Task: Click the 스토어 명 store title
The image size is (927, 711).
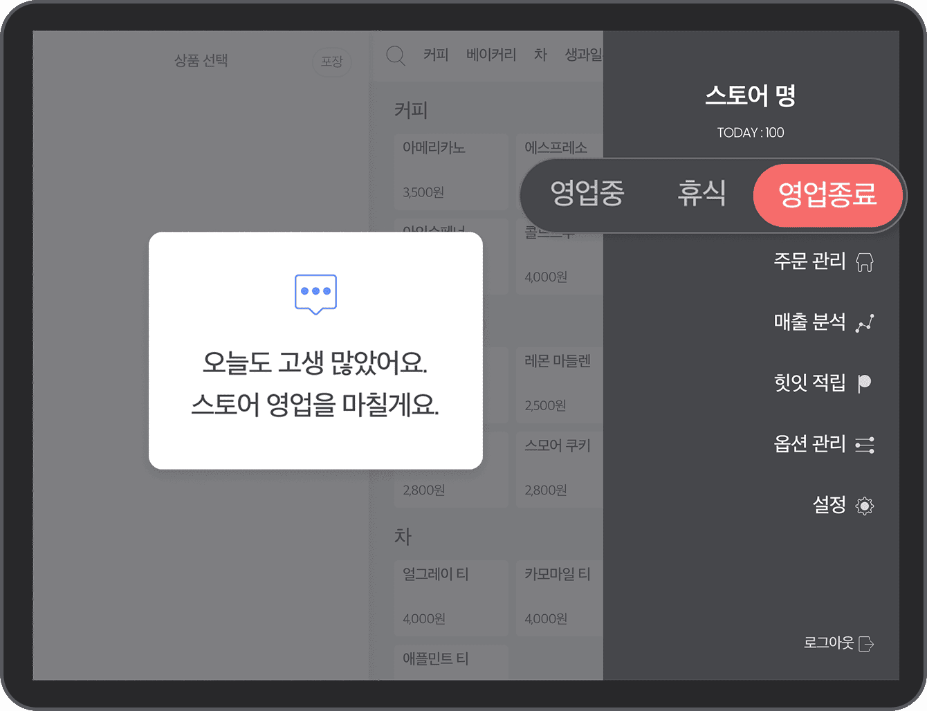Action: 750,95
